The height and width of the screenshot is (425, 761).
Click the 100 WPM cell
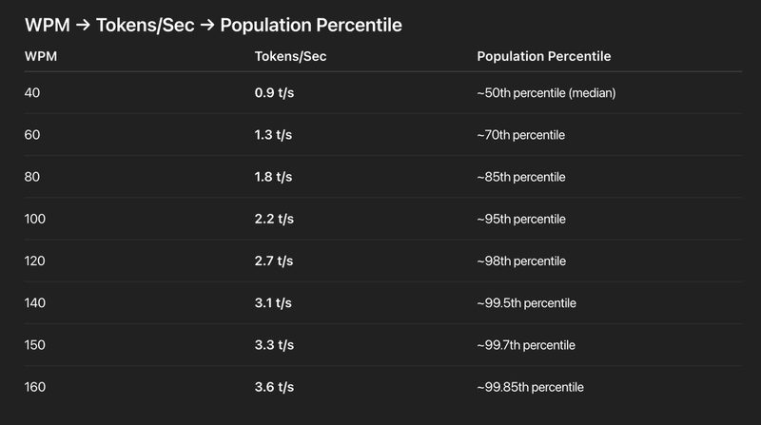36,220
